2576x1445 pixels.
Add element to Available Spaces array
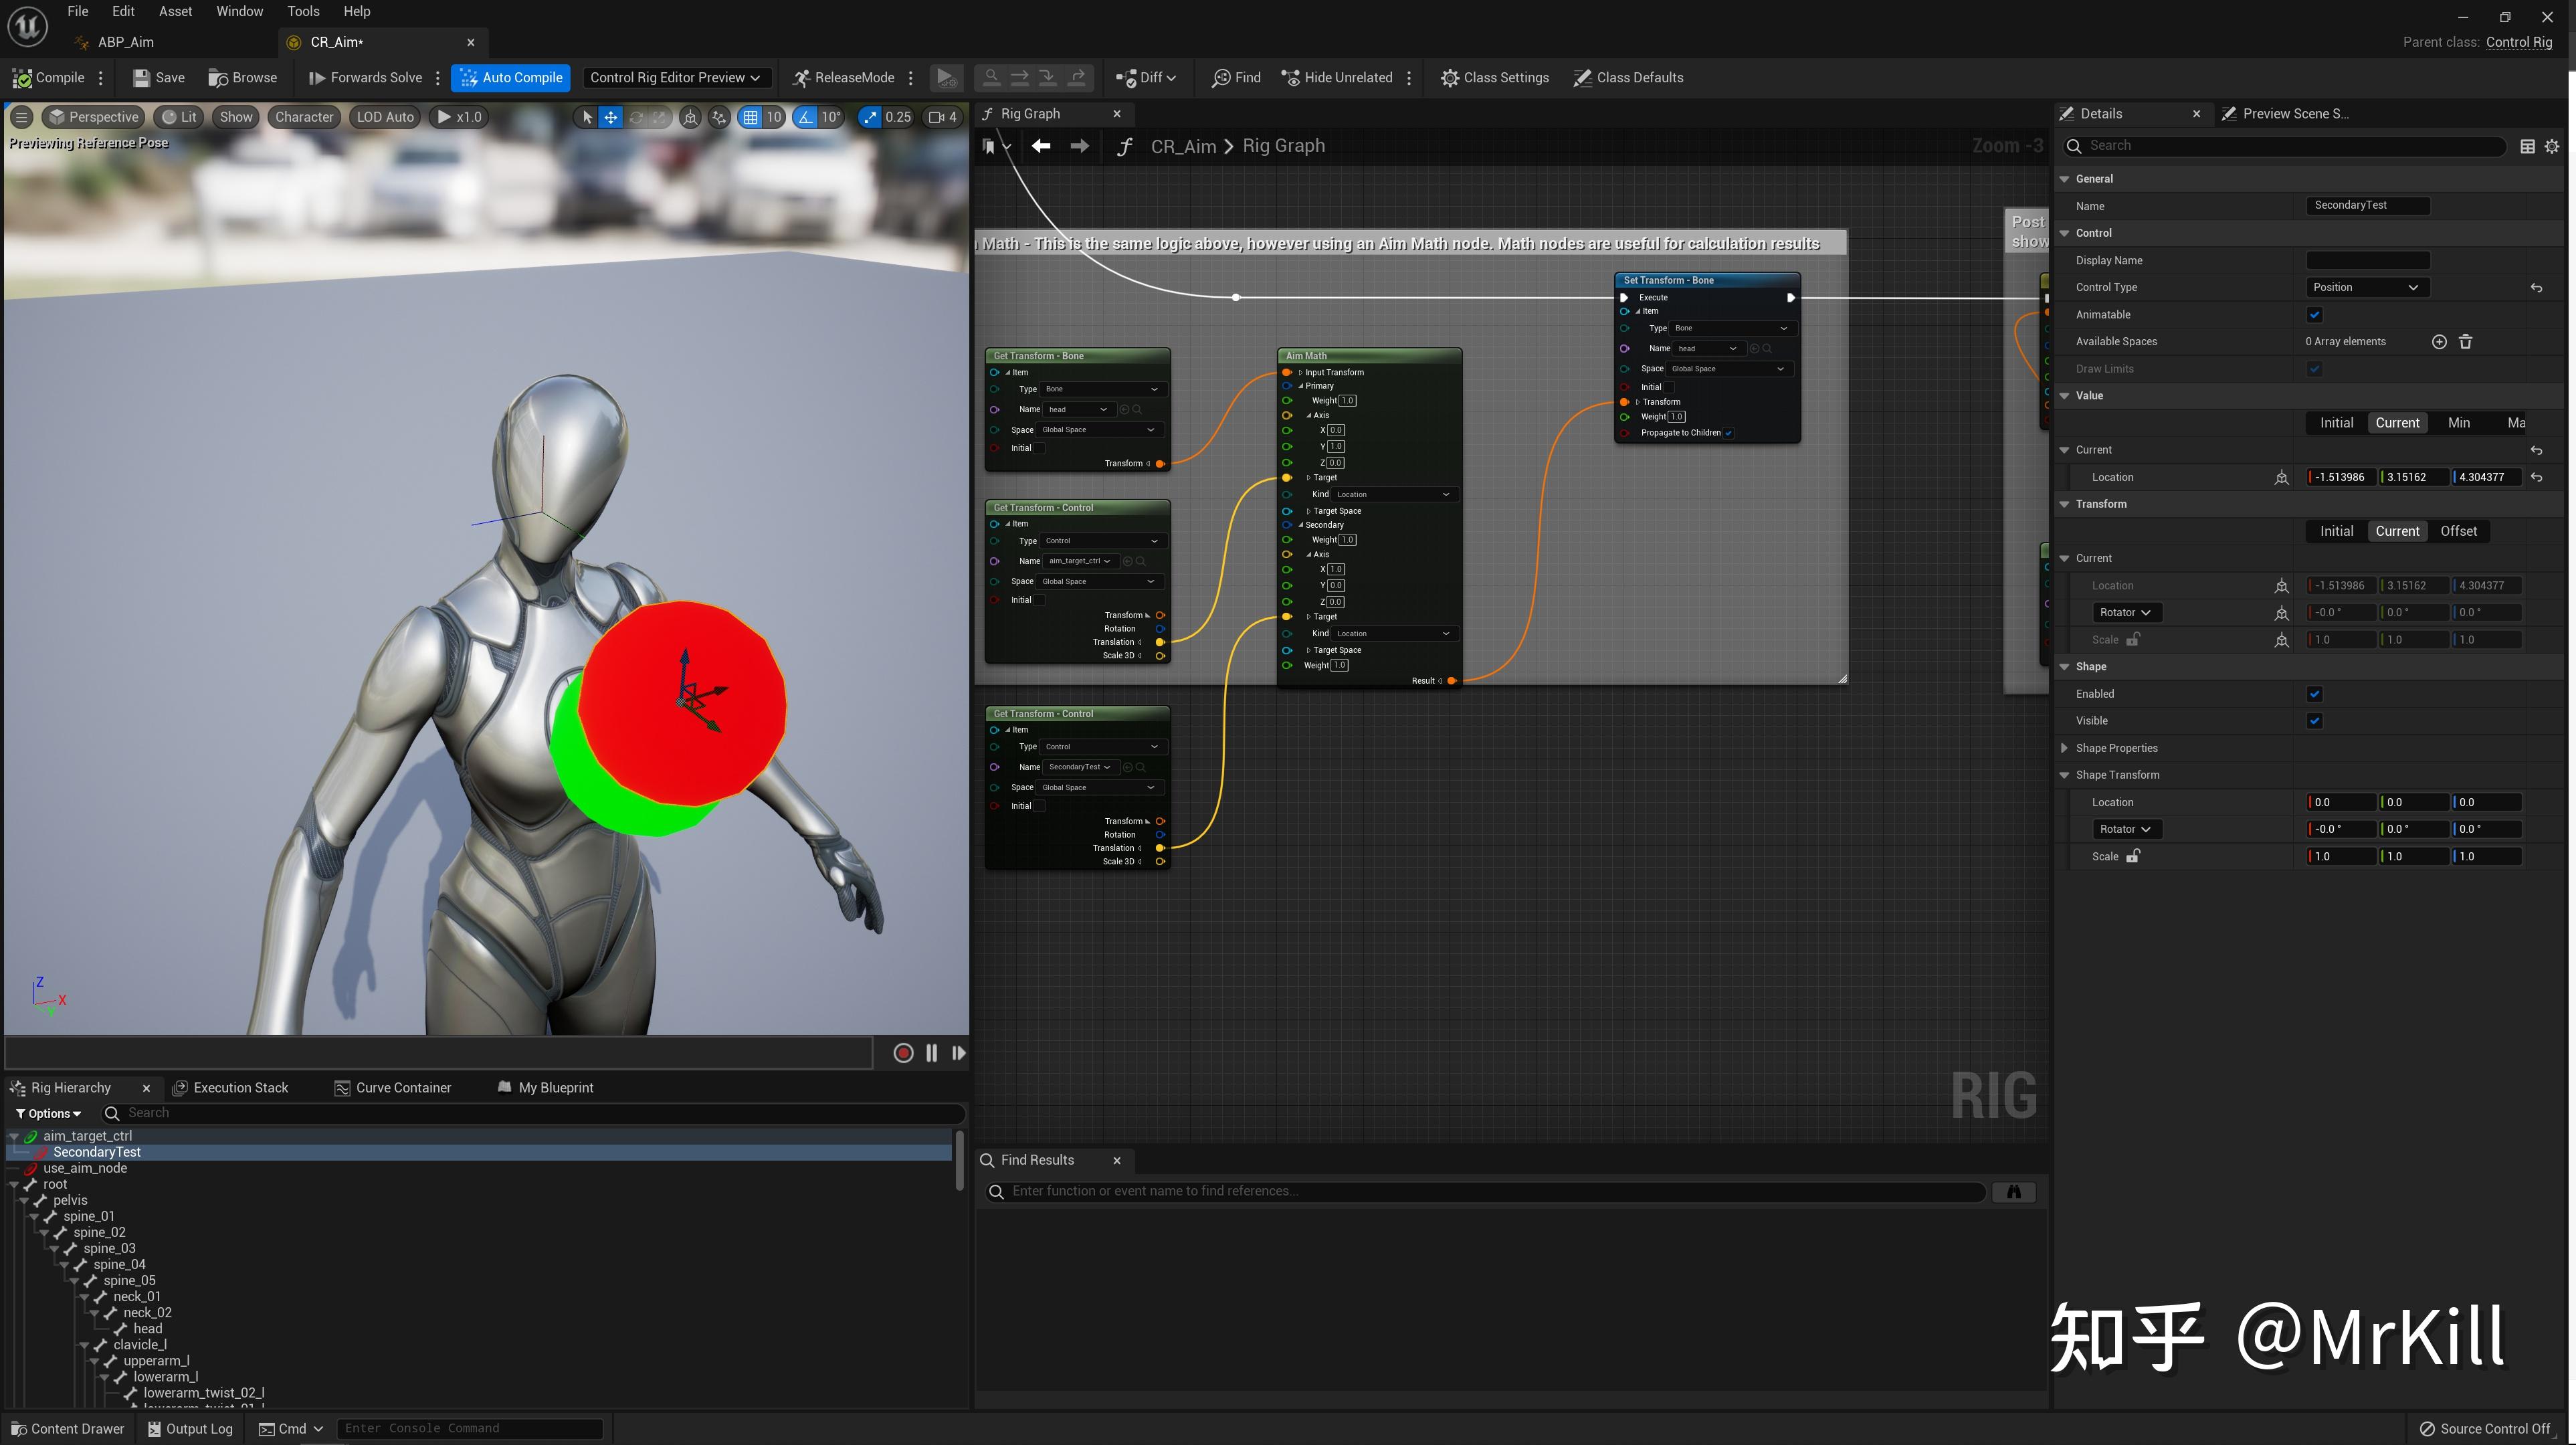(x=2439, y=342)
